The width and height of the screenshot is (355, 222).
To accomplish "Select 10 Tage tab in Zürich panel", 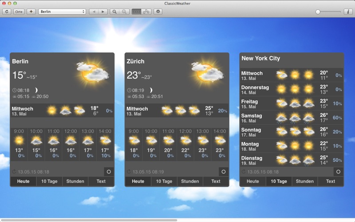I will point(164,181).
